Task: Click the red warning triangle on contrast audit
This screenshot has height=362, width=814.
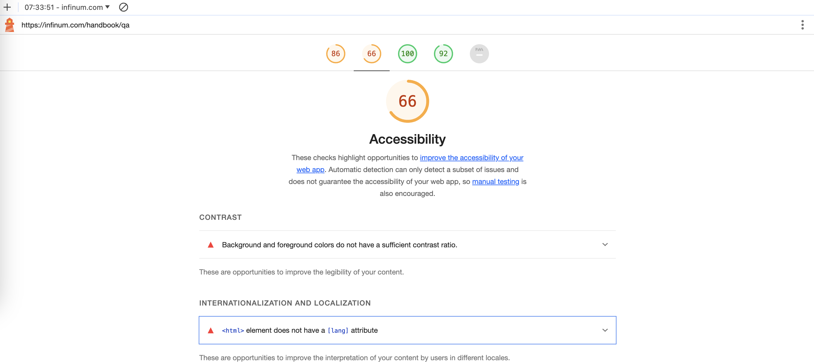Action: click(x=211, y=245)
